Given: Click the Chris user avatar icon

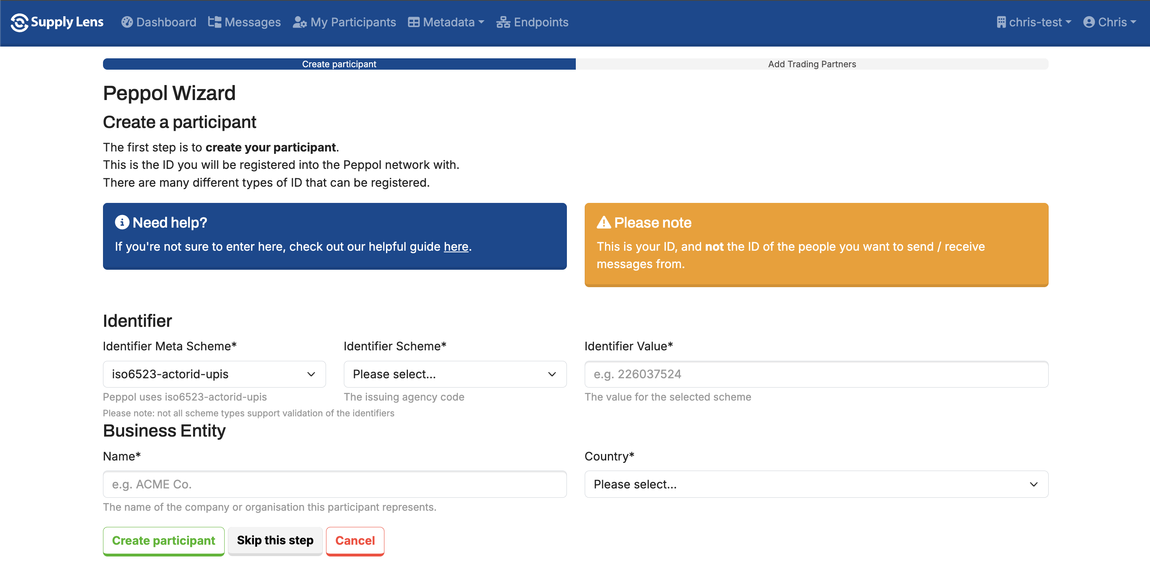Looking at the screenshot, I should tap(1088, 22).
